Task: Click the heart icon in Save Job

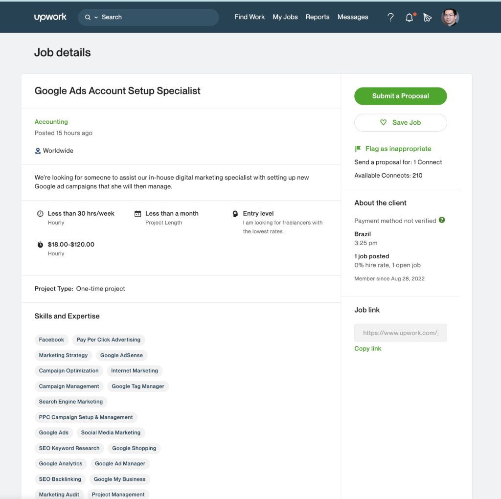Action: click(x=383, y=122)
